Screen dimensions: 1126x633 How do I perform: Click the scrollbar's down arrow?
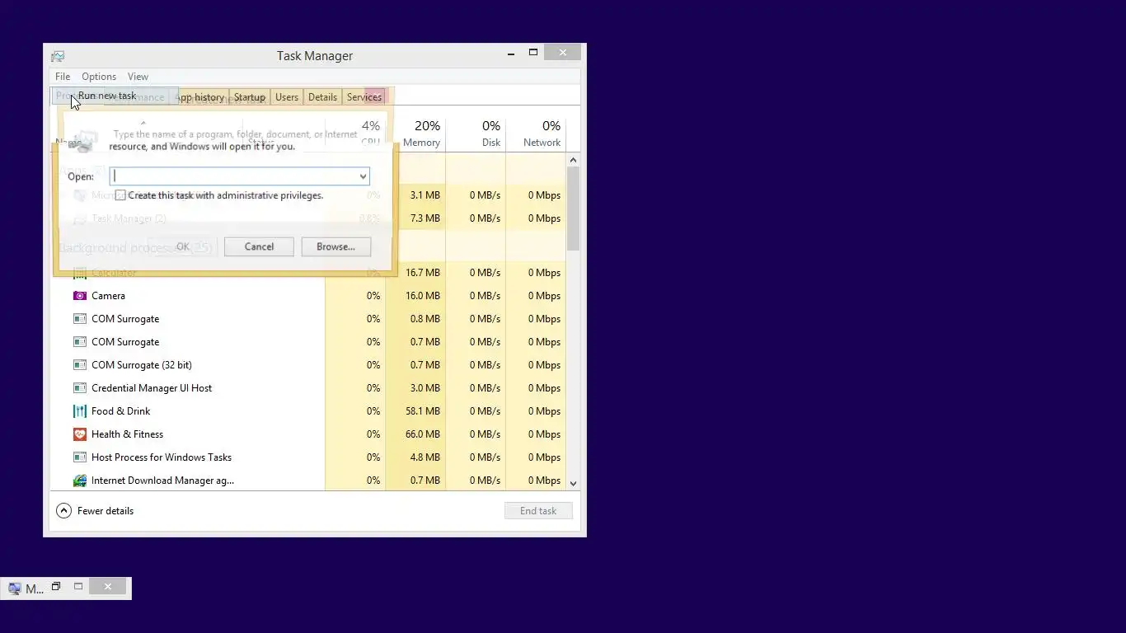tap(574, 484)
